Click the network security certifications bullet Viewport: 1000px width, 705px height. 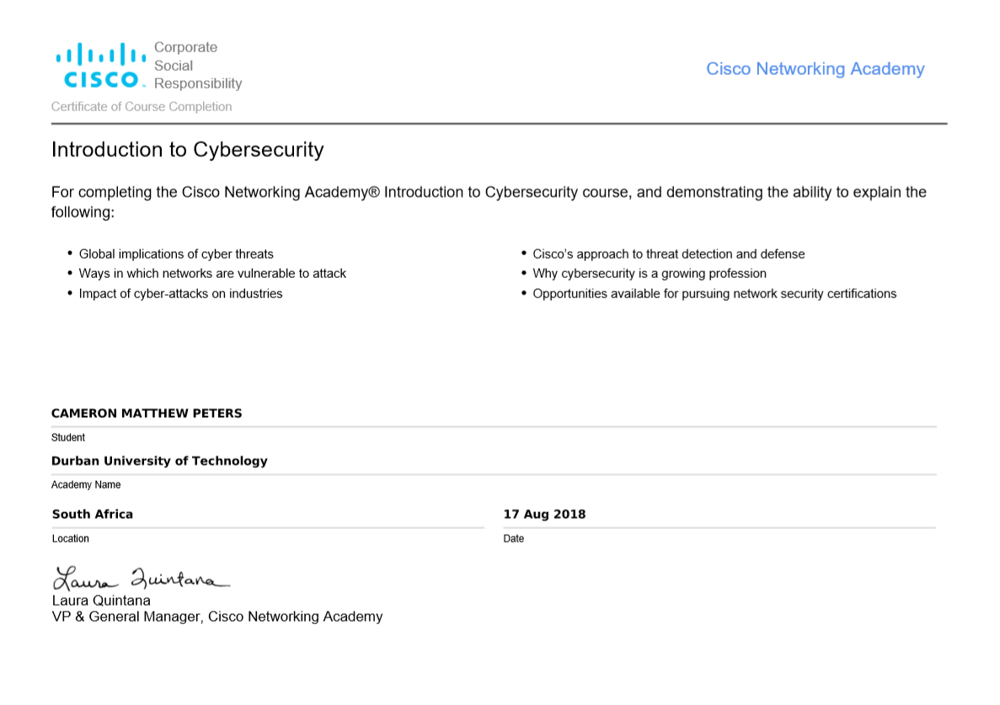[x=714, y=293]
